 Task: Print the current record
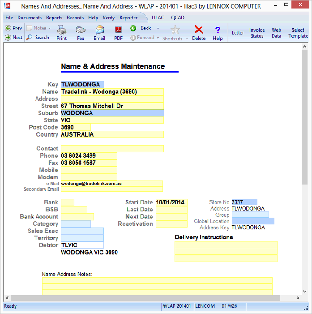[x=61, y=33]
